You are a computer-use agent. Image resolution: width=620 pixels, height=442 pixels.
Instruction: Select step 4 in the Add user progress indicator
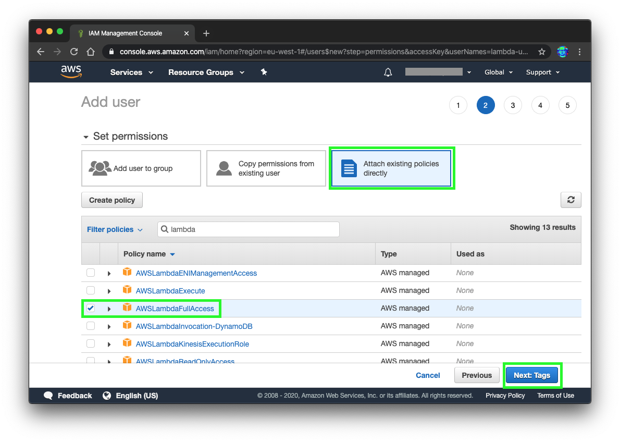[540, 105]
